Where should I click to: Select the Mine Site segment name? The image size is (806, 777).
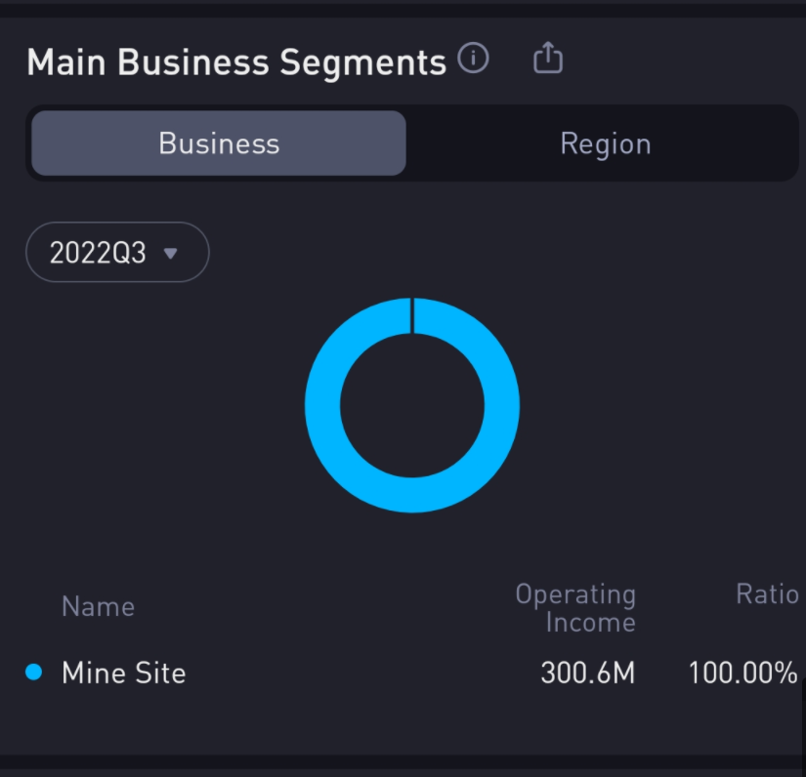[123, 673]
